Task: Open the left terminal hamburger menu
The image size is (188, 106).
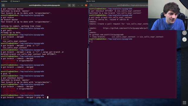Action: click(x=73, y=5)
